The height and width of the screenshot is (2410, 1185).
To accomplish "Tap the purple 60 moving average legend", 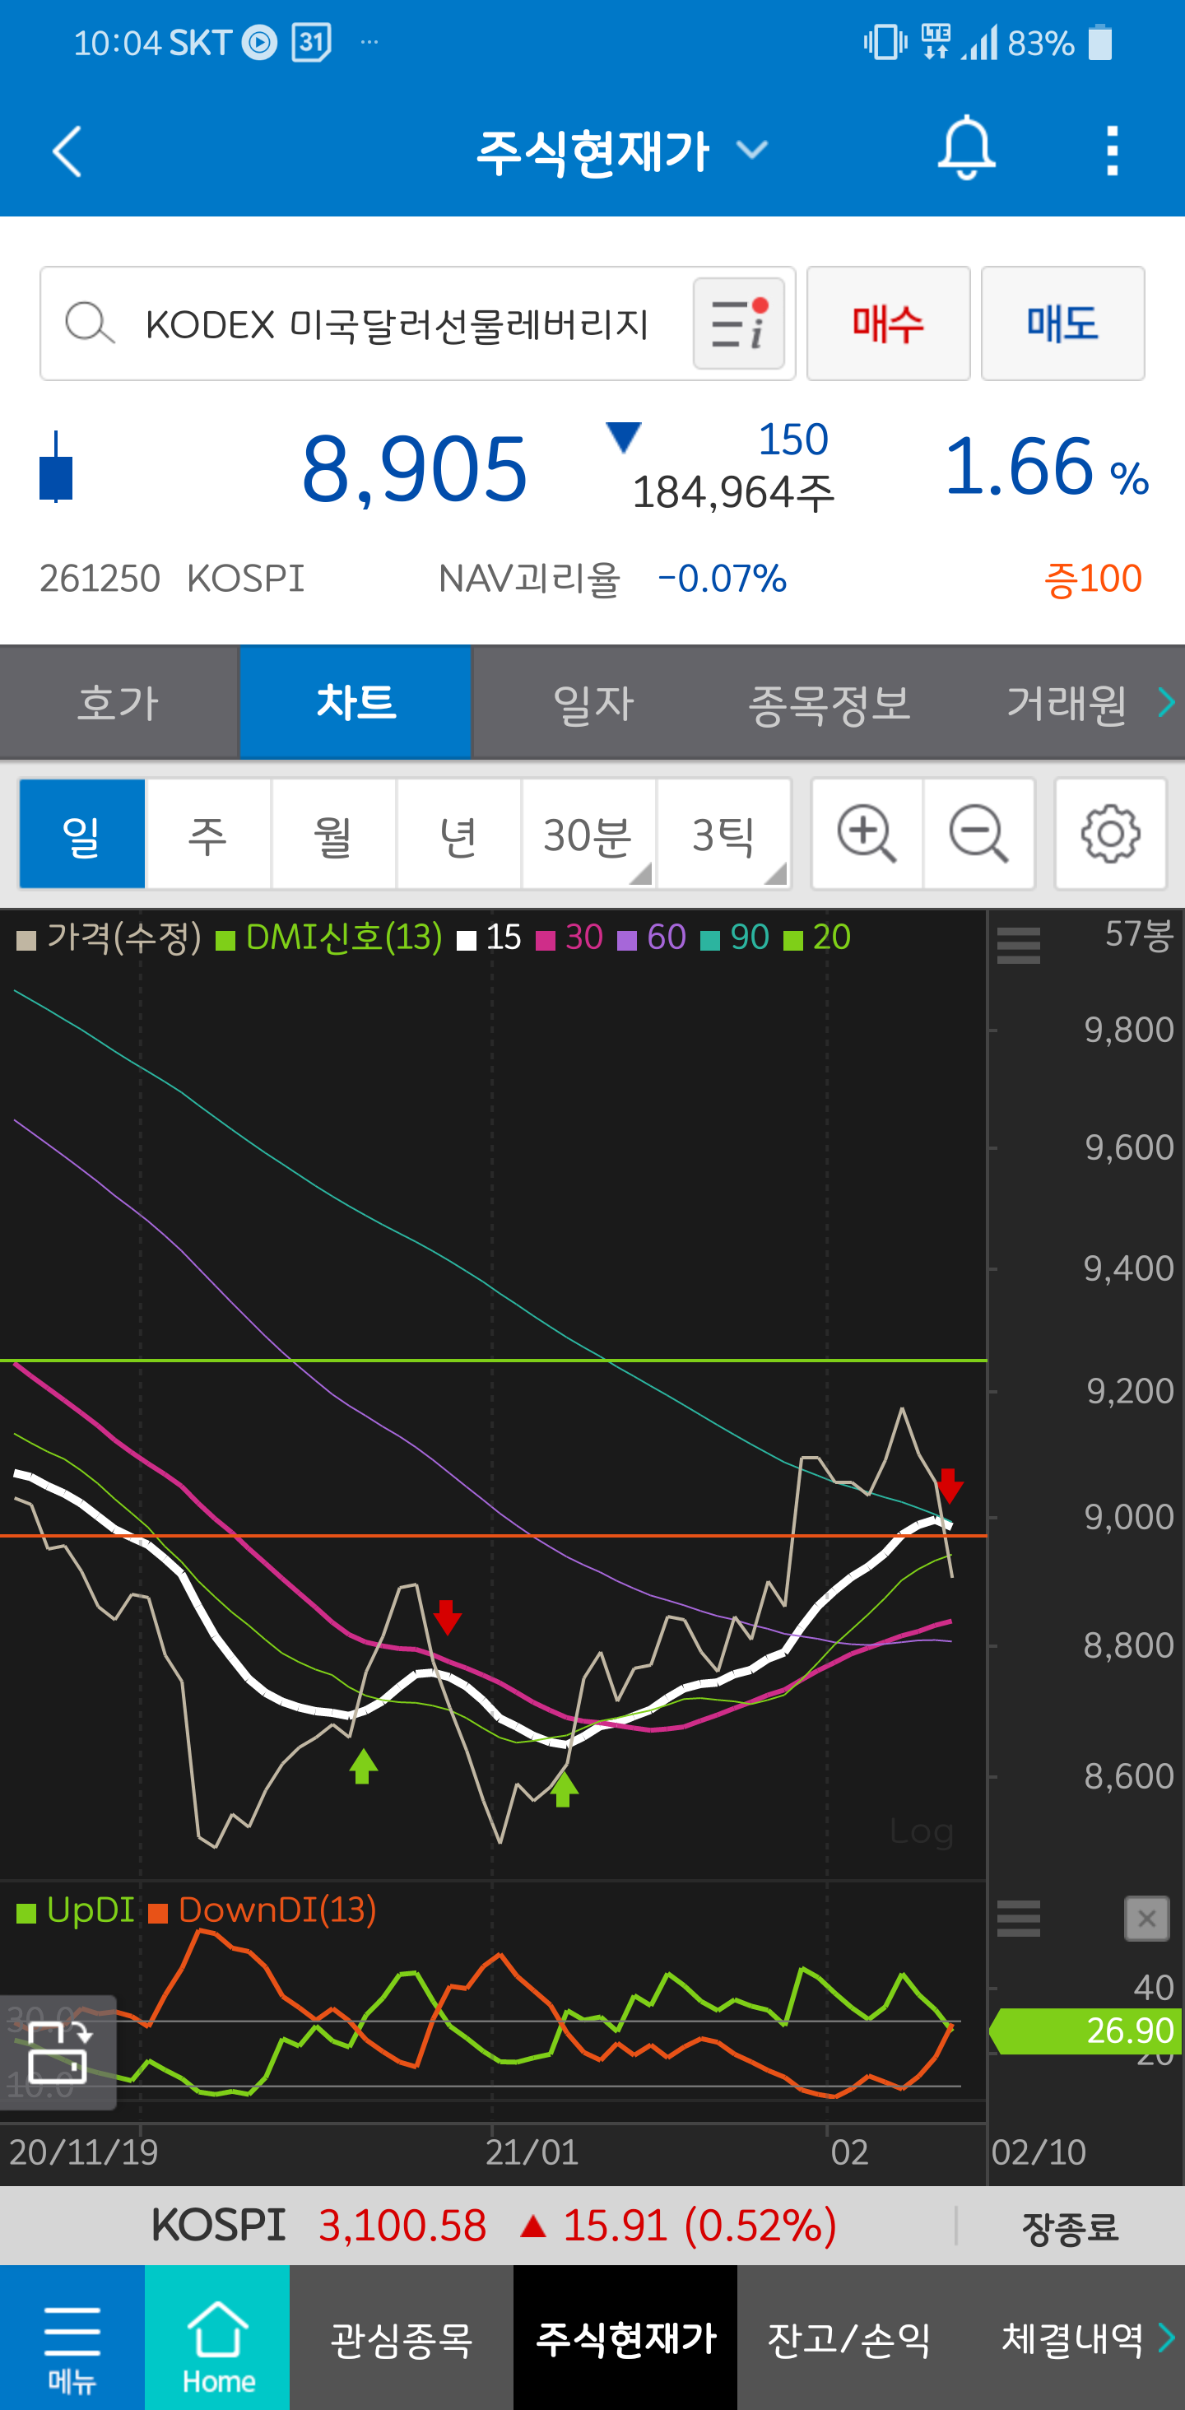I will tap(652, 937).
